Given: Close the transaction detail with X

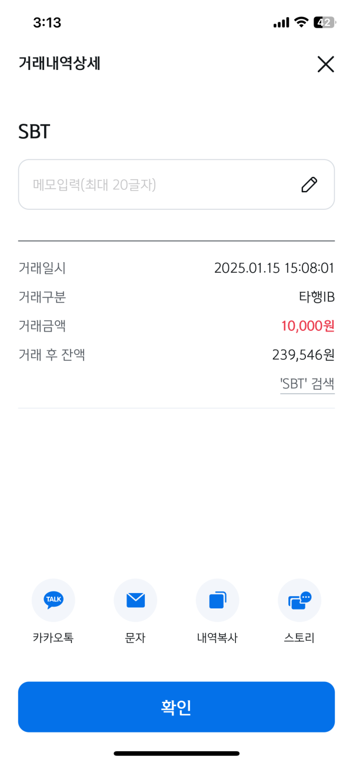Looking at the screenshot, I should 325,64.
